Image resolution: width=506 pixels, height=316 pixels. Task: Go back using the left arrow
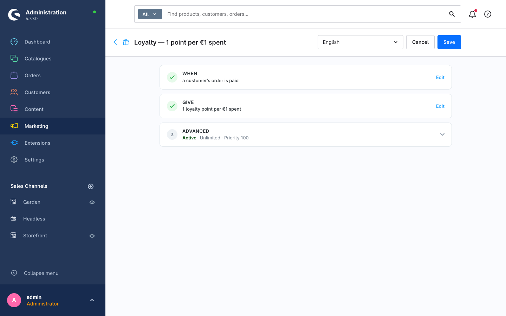coord(115,42)
